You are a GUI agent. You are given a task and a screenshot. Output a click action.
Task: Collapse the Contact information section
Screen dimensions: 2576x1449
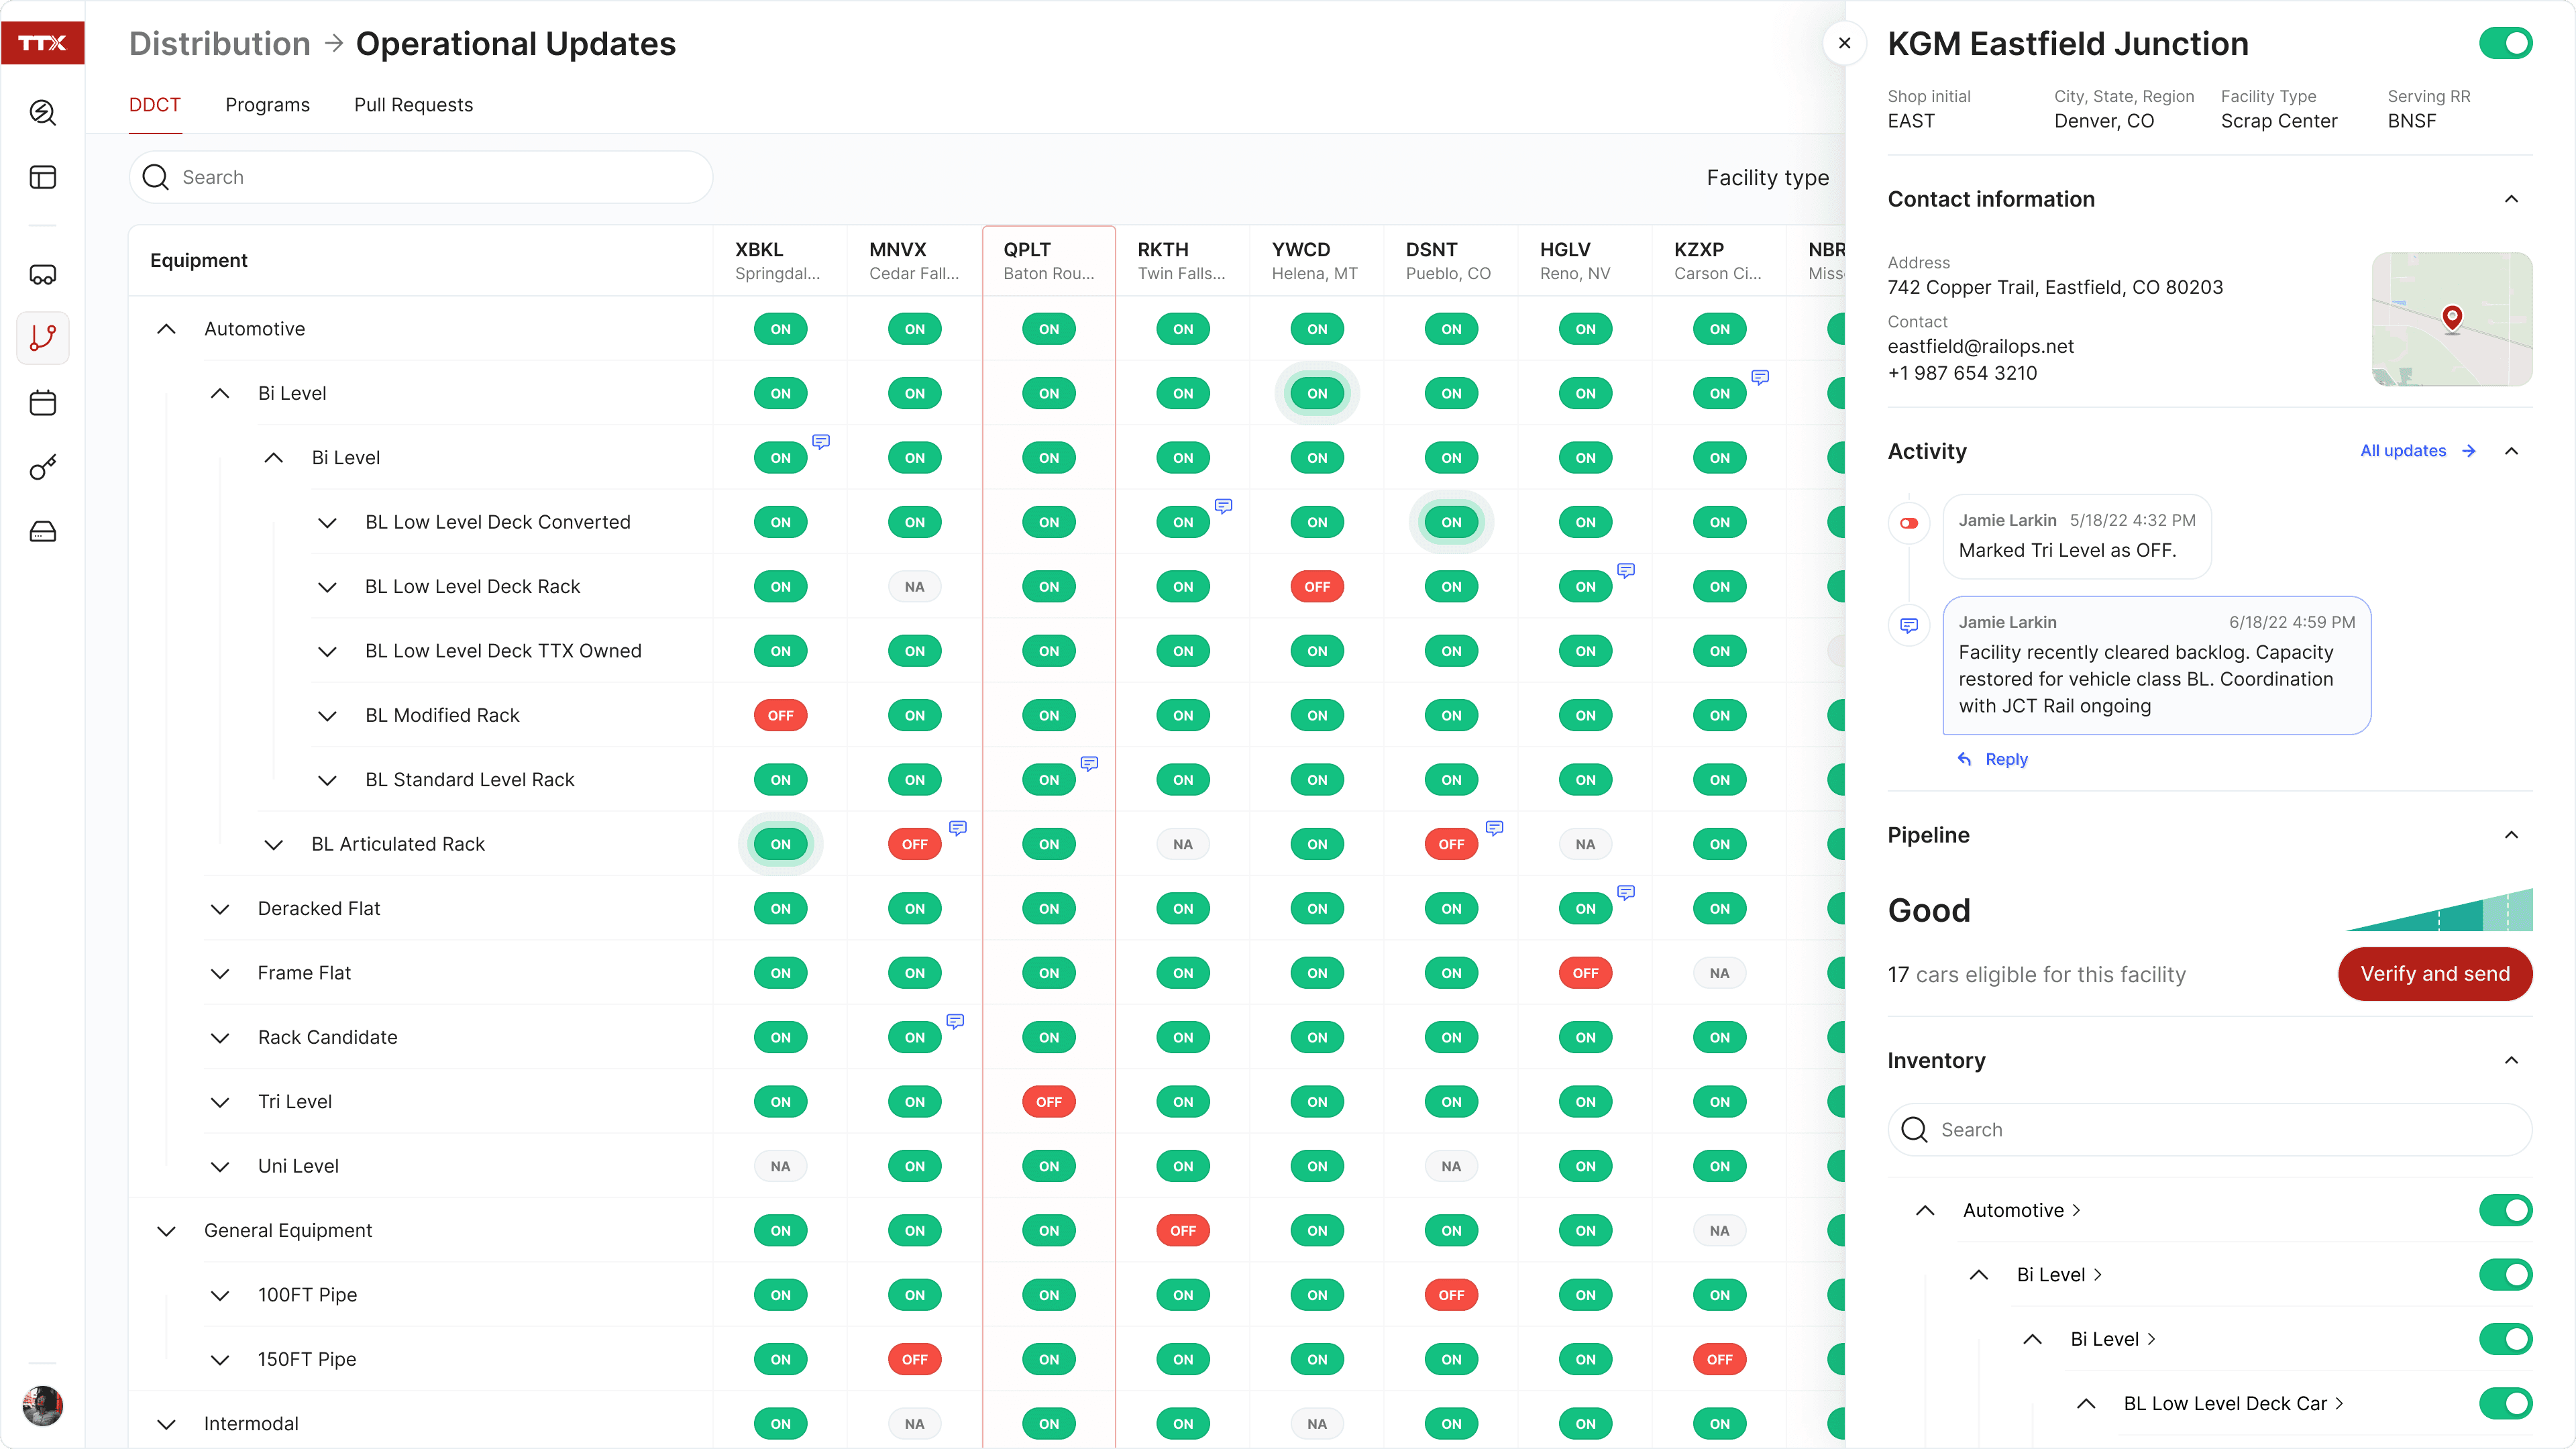click(2511, 199)
